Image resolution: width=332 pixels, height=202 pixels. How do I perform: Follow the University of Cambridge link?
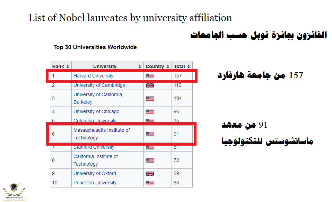[99, 85]
